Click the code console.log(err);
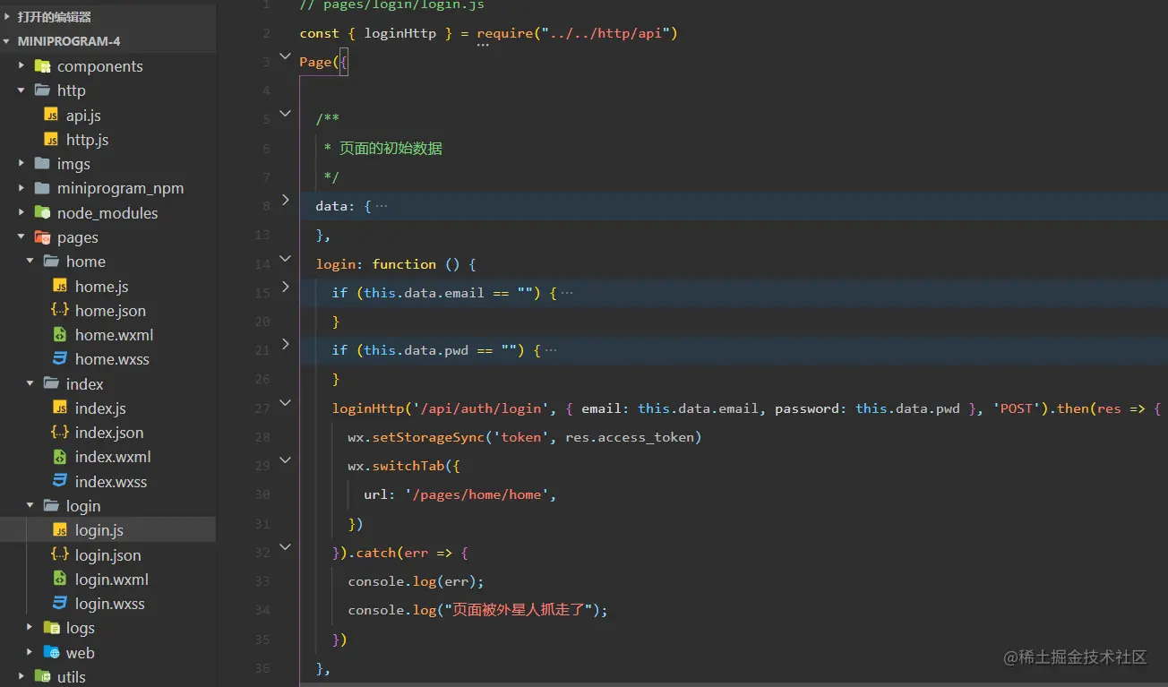The image size is (1168, 687). (x=416, y=581)
